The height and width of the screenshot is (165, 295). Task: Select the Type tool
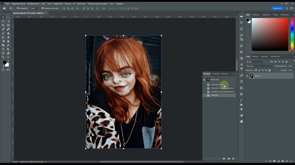click(3, 49)
